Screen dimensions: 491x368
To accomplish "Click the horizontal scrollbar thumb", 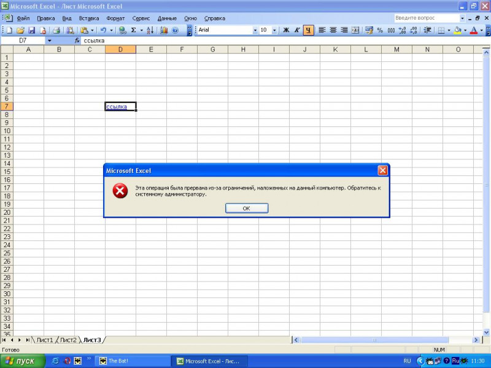I will coord(374,340).
